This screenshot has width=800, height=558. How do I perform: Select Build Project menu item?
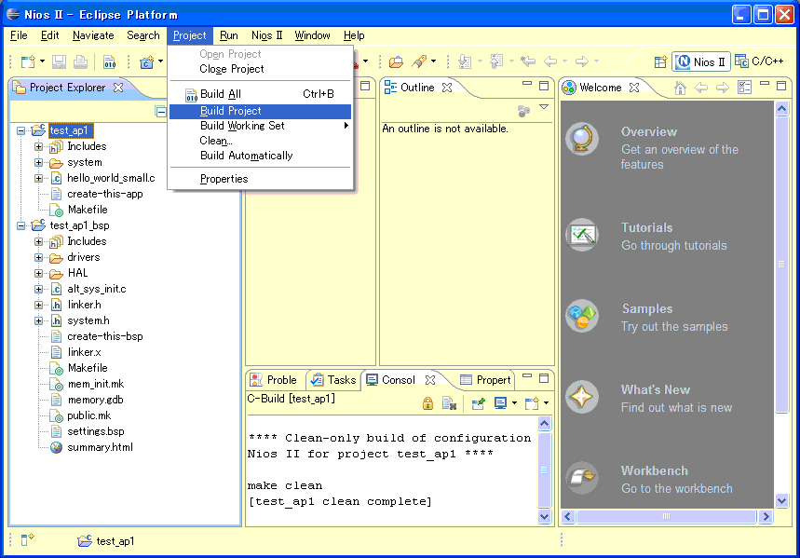(x=260, y=111)
